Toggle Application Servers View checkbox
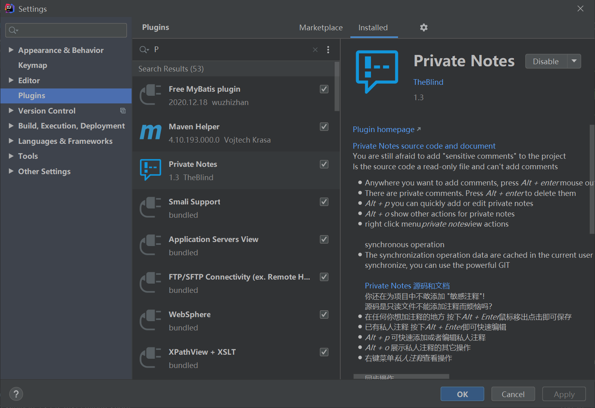 point(324,239)
